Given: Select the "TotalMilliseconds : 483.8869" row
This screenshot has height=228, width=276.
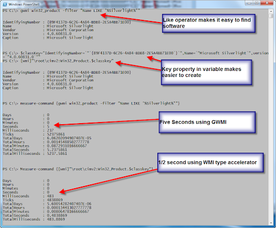Looking at the screenshot, I should [33, 219].
